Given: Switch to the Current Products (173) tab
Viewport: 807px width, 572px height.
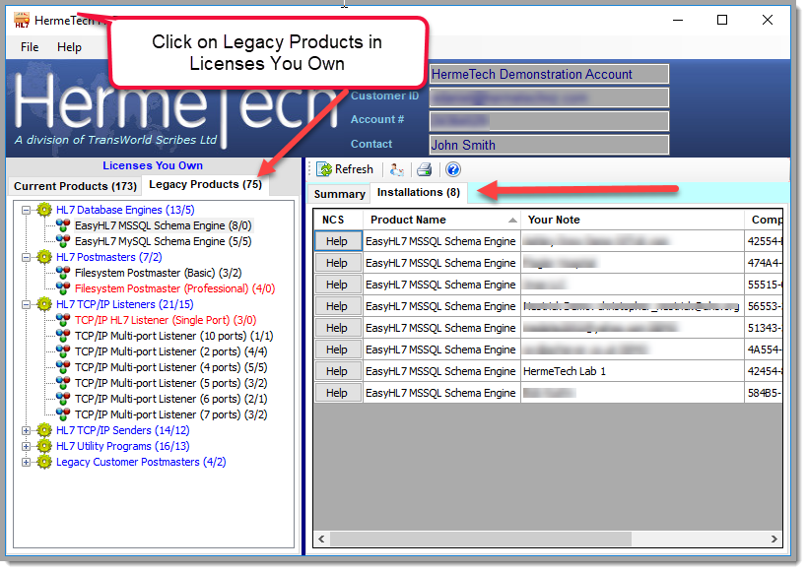Looking at the screenshot, I should (x=75, y=186).
